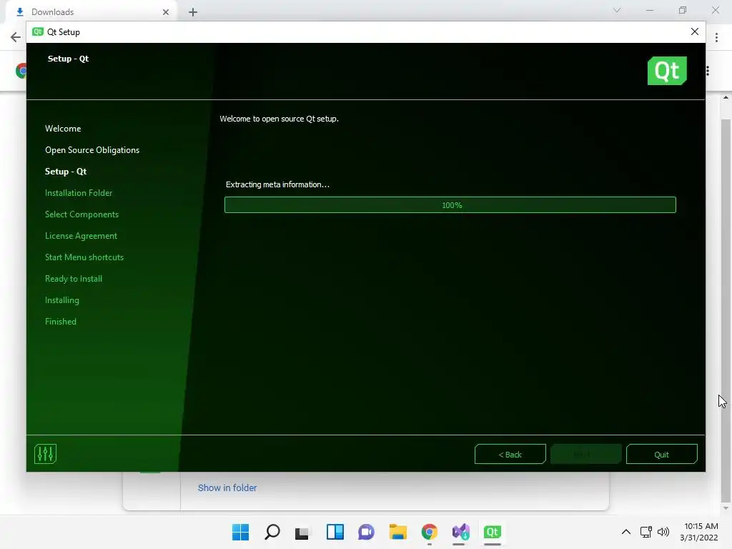Switch to Qt installer taskbar icon
732x549 pixels.
point(492,532)
